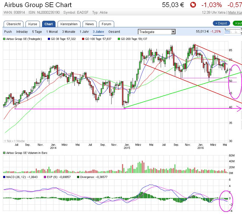Open the Kennzahlen tab
The image size is (242, 214).
[69, 24]
